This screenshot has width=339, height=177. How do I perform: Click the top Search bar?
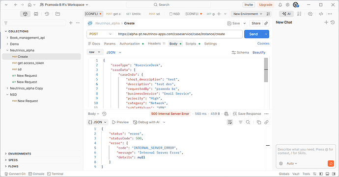168,5
